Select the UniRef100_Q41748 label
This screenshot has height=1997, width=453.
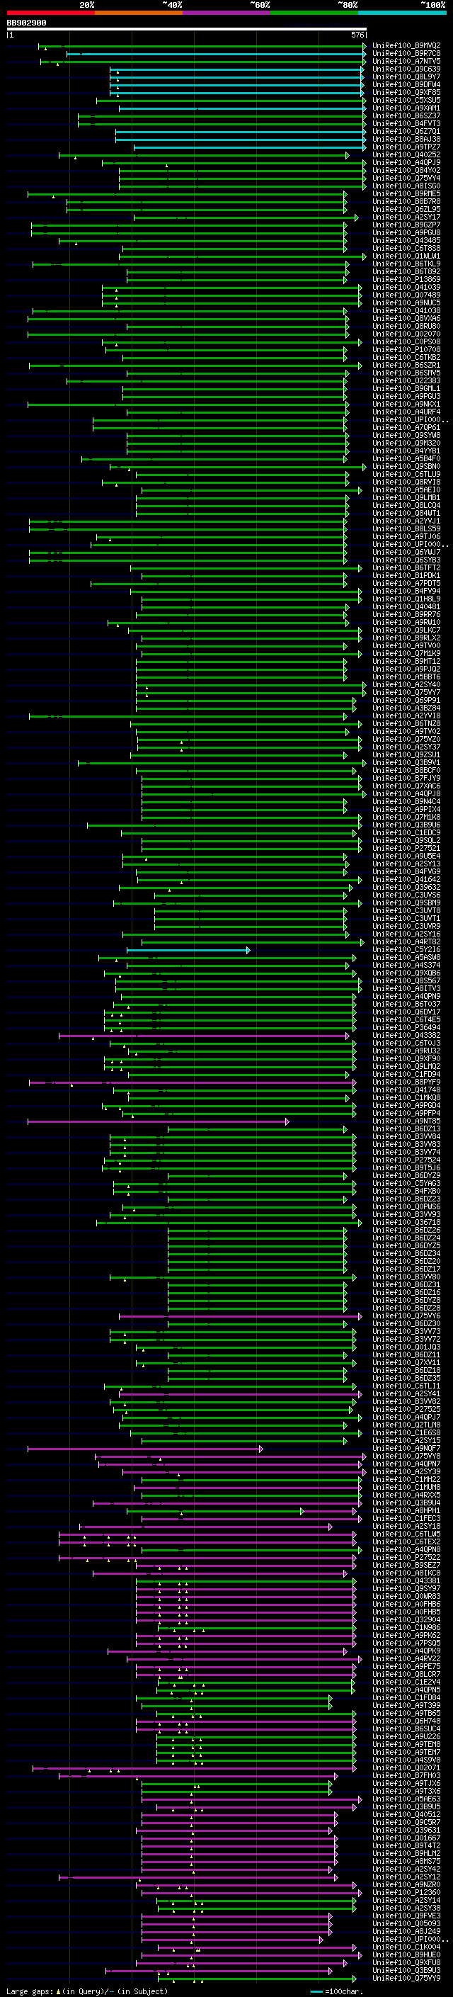(x=406, y=1090)
